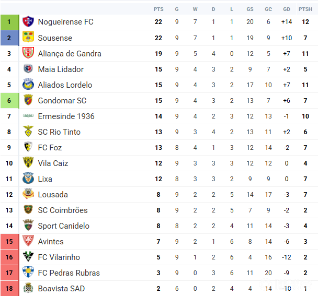
Task: Select the Vila Caiz team name
Action: (53, 163)
